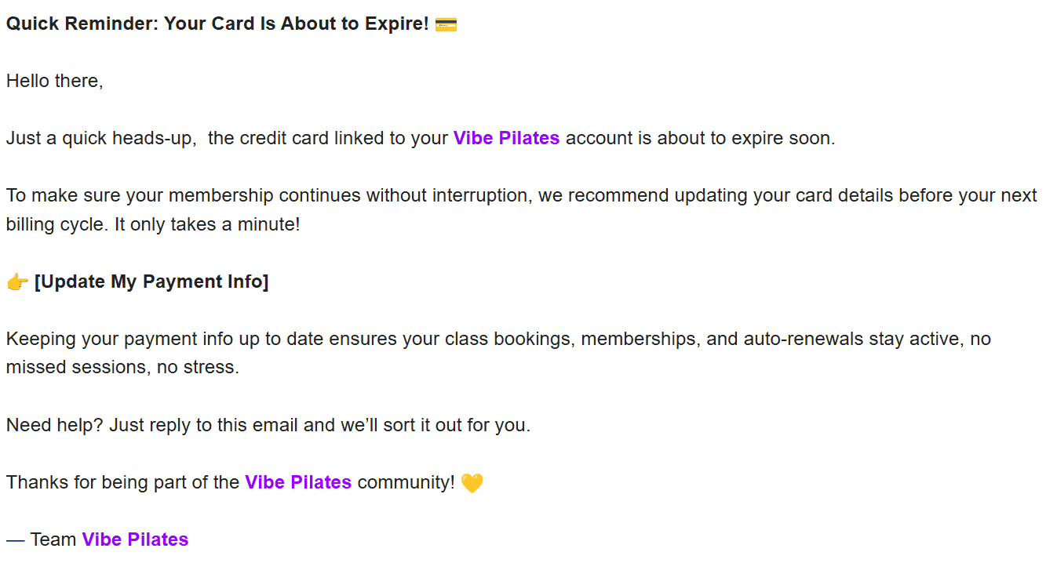Screen dimensions: 1046x563
Task: Click the yellow heart emoji
Action: coord(472,483)
